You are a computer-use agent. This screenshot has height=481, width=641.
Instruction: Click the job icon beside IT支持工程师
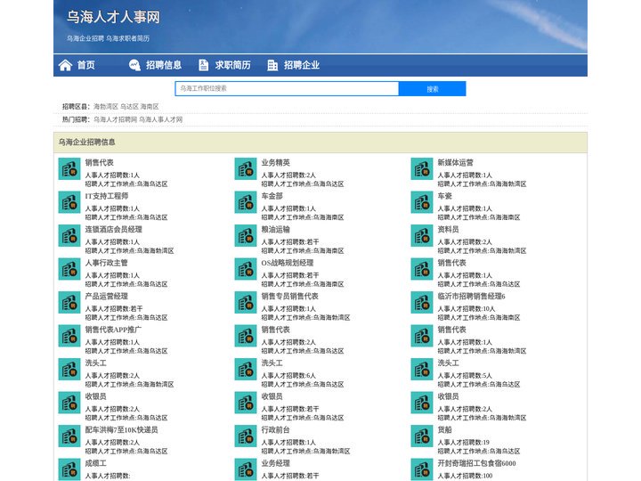pyautogui.click(x=69, y=202)
